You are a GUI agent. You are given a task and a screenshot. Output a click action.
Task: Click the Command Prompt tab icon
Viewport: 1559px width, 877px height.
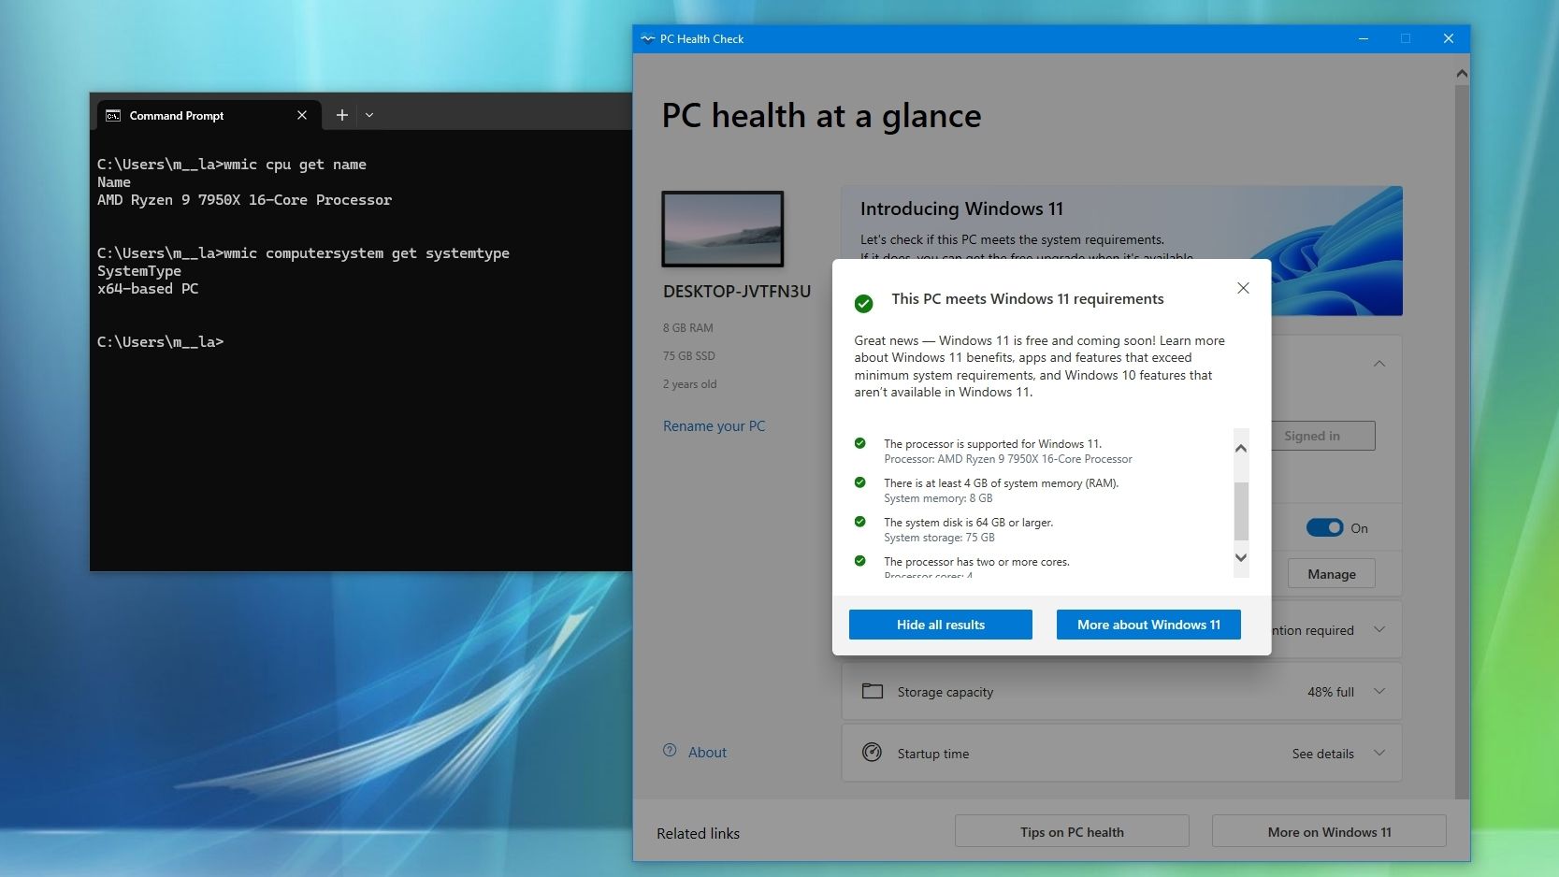[x=113, y=115]
